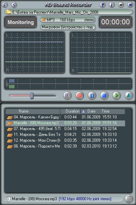The width and height of the screenshot is (136, 205).
Task: Click the S settings button
Action: point(14,5)
